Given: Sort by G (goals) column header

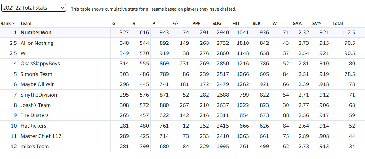Looking at the screenshot, I should tap(114, 23).
